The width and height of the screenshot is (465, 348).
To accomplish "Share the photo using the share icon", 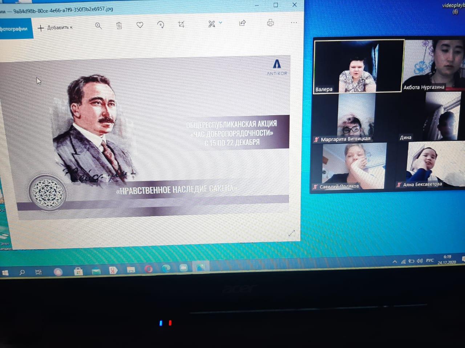I will pos(242,23).
